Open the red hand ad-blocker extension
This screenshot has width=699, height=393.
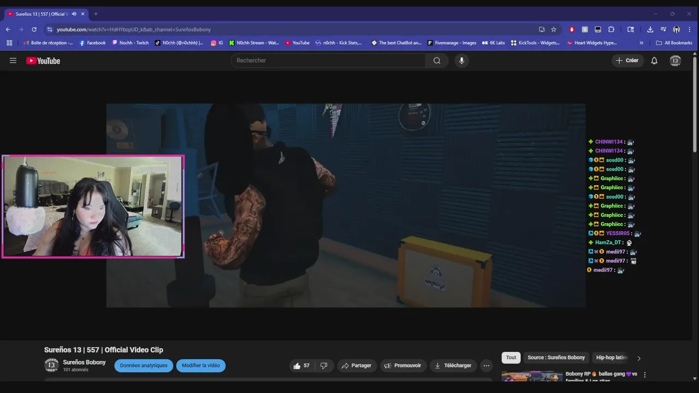(x=572, y=29)
